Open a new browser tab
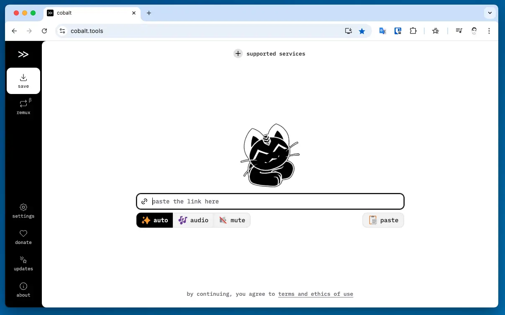Viewport: 505px width, 315px height. point(149,13)
